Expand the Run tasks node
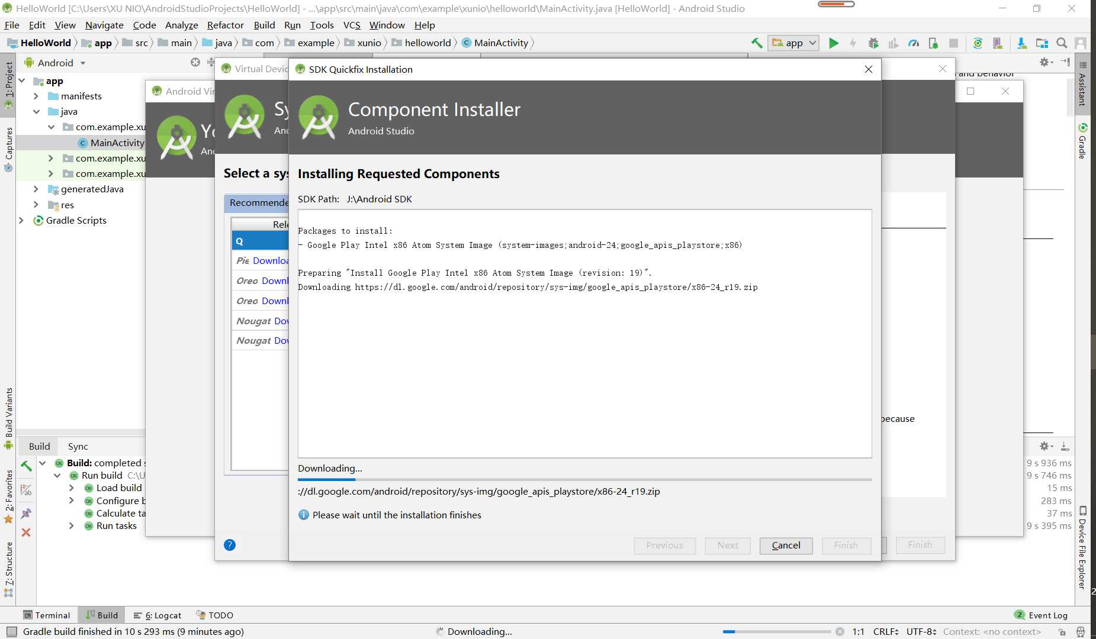1096x639 pixels. click(71, 525)
